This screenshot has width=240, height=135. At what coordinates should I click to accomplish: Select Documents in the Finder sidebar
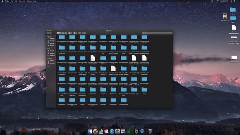[51, 53]
